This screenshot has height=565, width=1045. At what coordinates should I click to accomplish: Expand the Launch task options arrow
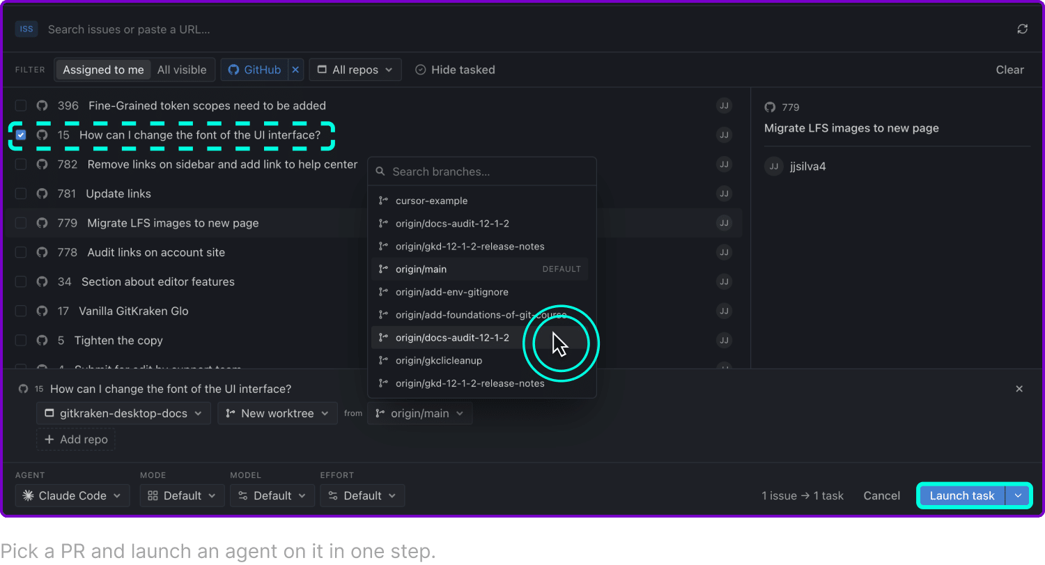tap(1018, 495)
